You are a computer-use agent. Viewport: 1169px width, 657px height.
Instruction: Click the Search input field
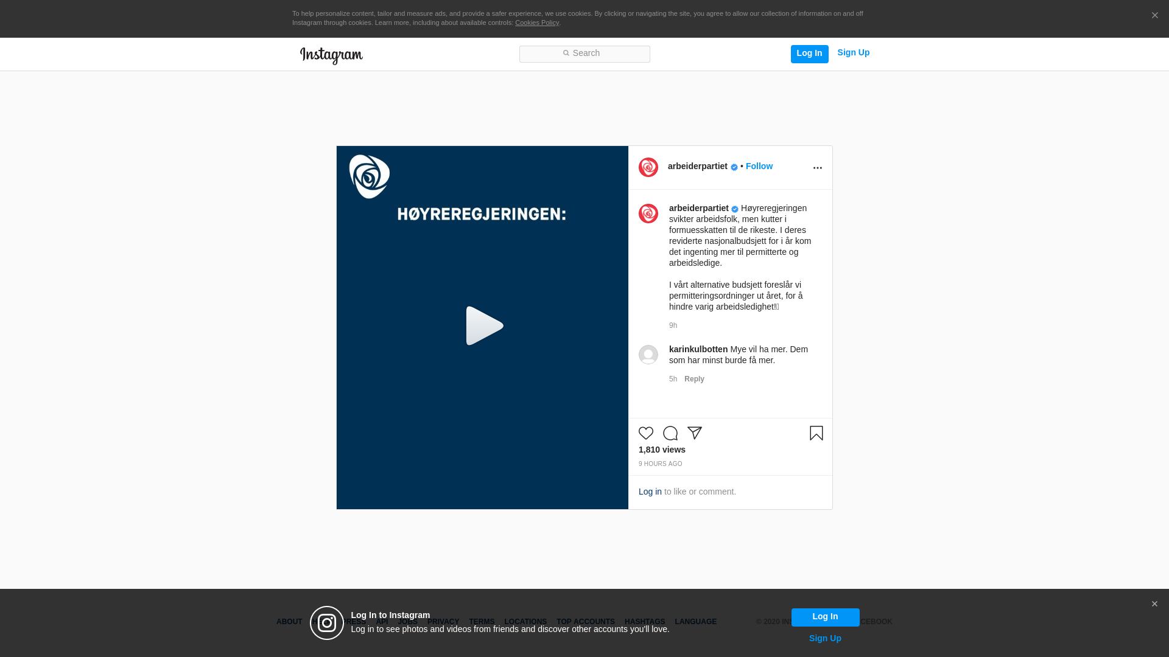click(x=584, y=54)
